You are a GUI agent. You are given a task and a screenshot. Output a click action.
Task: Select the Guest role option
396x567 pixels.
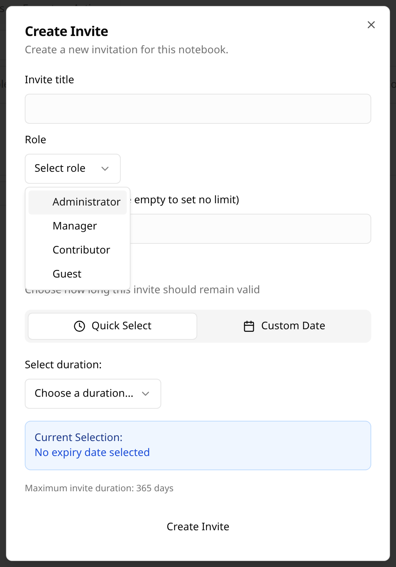coord(67,274)
